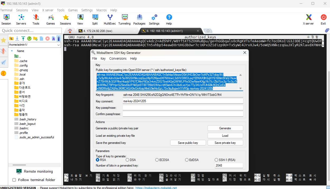Open the Macros menu
The width and height of the screenshot is (330, 189).
point(101,10)
